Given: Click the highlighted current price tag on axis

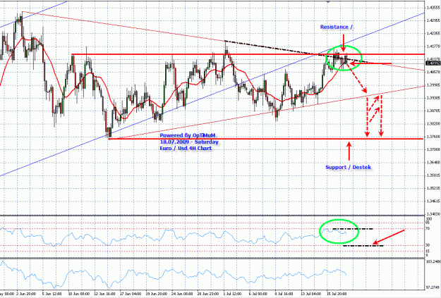Looking at the screenshot, I should click(433, 63).
